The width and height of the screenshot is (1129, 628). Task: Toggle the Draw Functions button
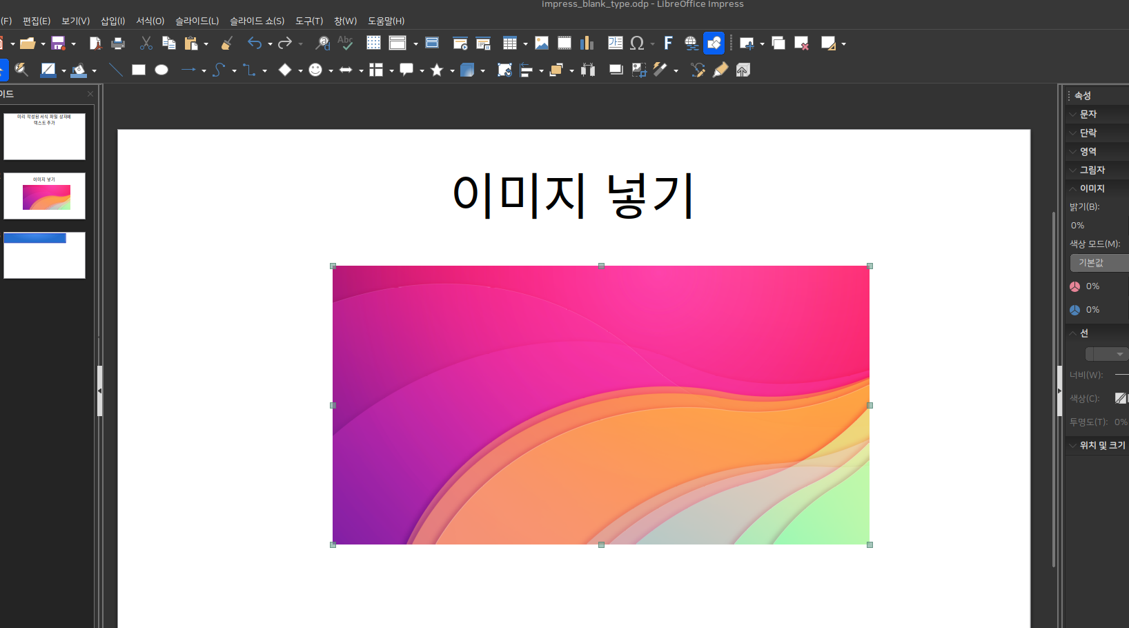714,43
